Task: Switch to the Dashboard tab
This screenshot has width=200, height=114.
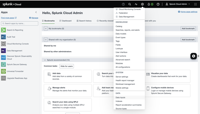Action: pos(65,21)
